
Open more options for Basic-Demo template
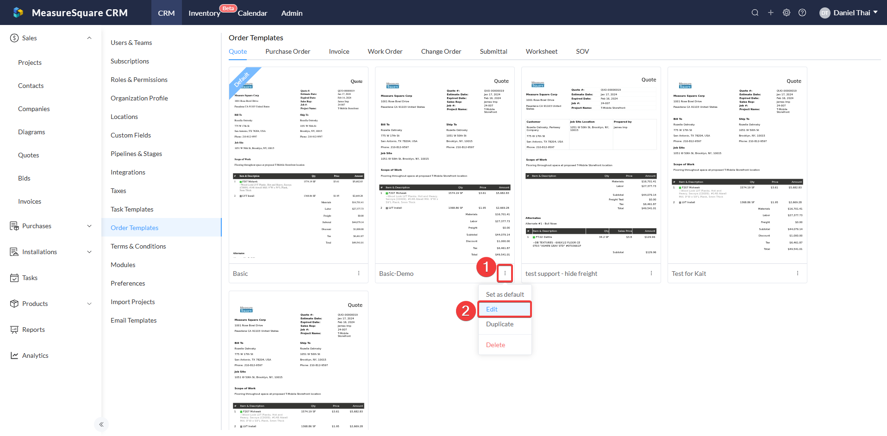click(x=505, y=273)
